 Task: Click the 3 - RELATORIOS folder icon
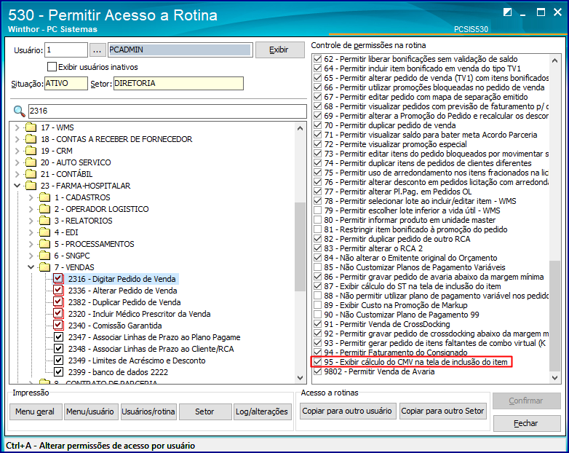[x=45, y=221]
